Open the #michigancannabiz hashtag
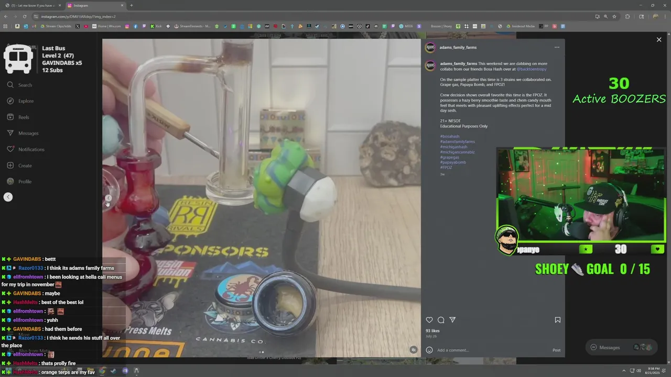This screenshot has width=671, height=377. pos(457,152)
